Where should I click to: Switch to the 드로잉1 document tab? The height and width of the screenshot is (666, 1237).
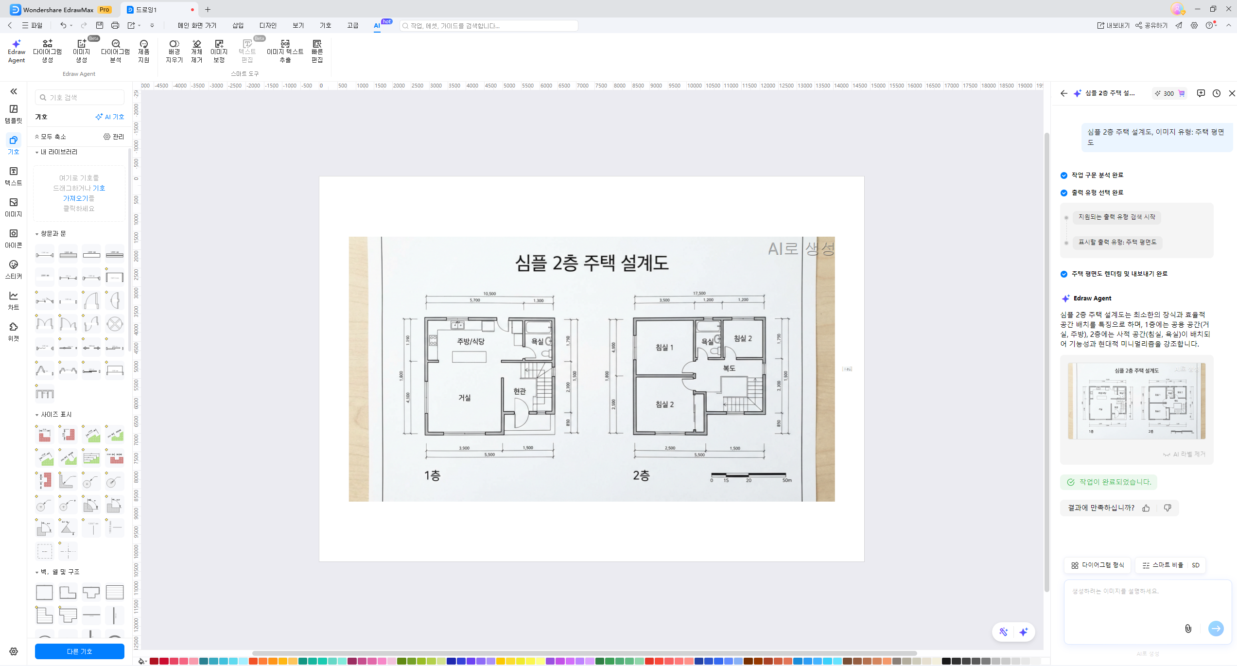(146, 9)
